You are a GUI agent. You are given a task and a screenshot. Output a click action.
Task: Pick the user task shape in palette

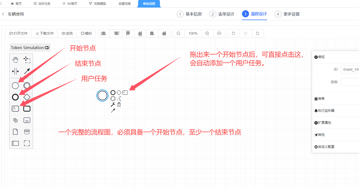click(x=15, y=109)
